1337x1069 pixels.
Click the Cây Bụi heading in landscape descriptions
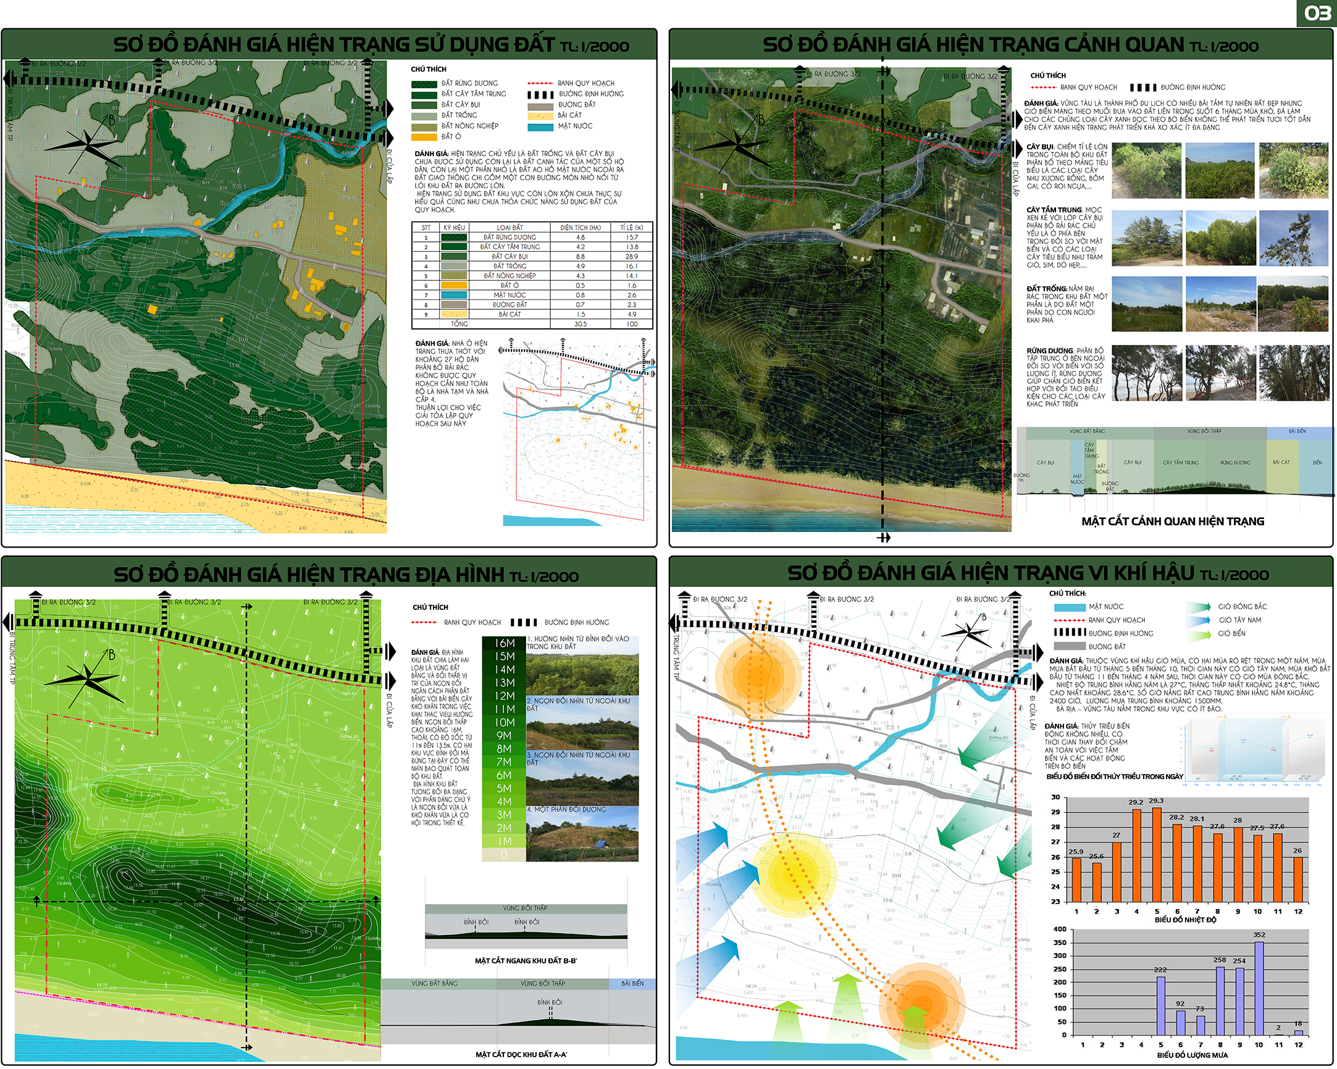[1040, 147]
